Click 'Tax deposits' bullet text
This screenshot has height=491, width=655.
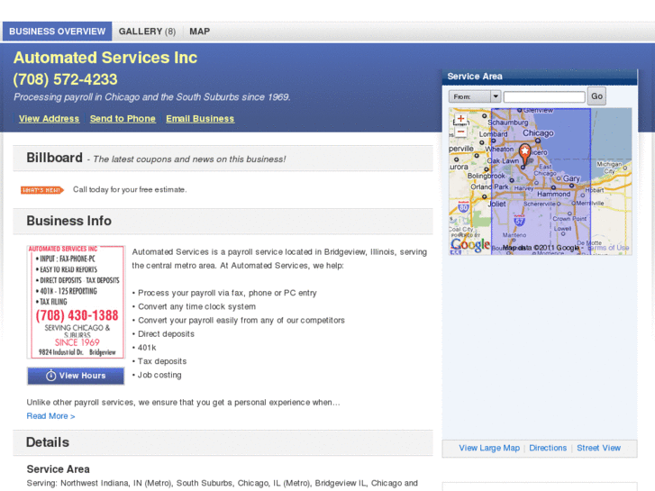tap(162, 361)
